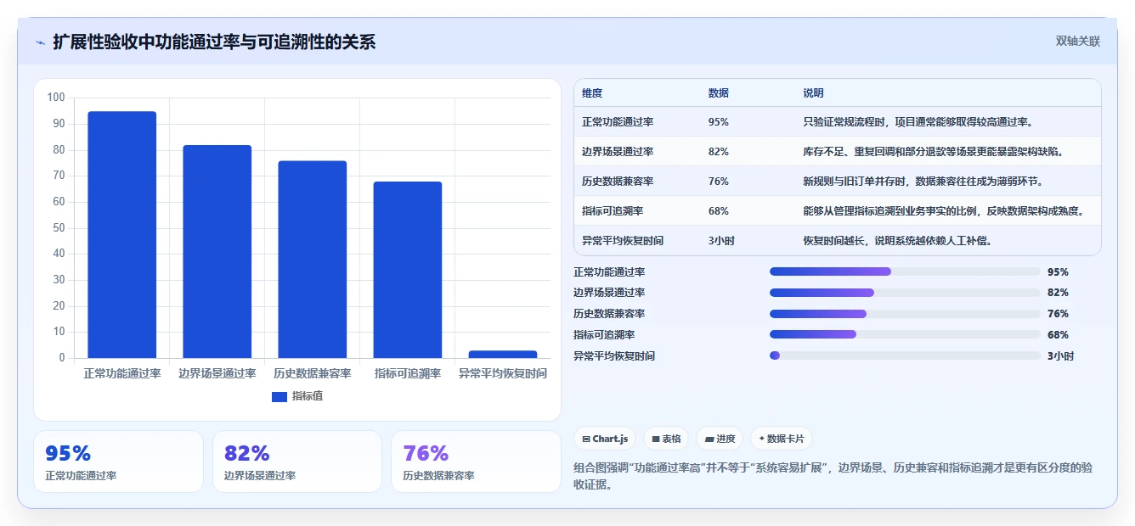Screen dimensions: 1135x526
Task: Click the 指标可追溯率 progress bar
Action: tap(905, 335)
